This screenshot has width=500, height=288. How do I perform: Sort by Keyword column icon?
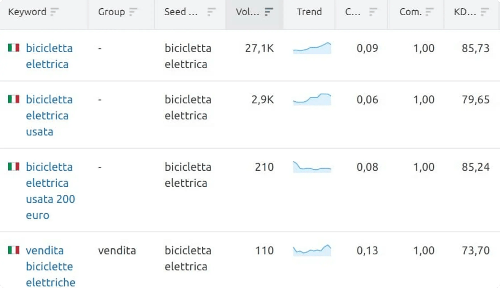tap(55, 12)
